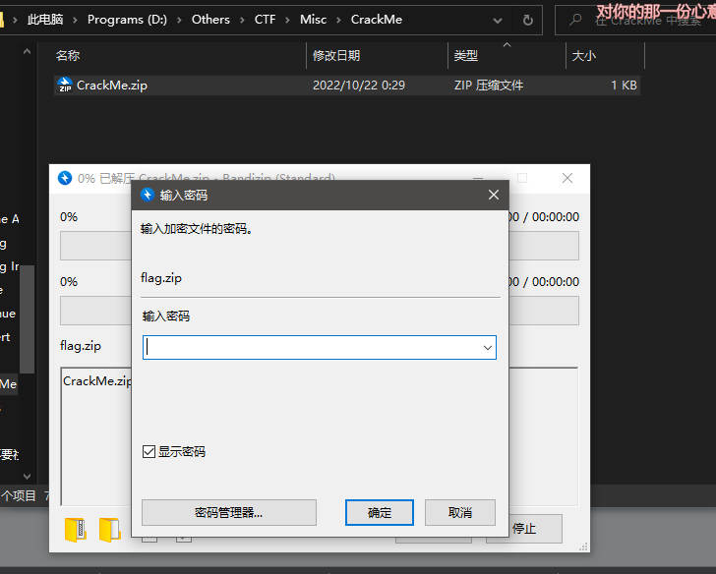
Task: Close the Bandizip extraction window
Action: 567,178
